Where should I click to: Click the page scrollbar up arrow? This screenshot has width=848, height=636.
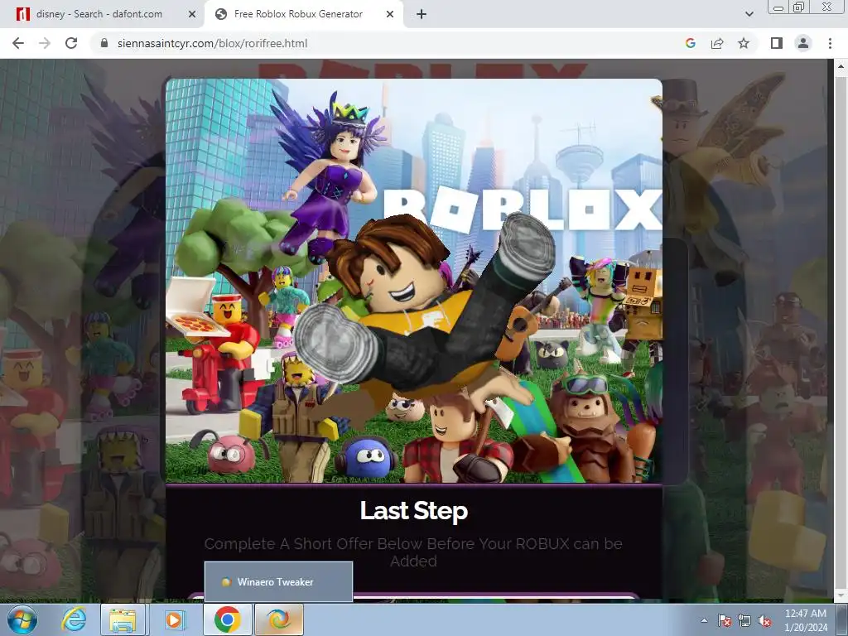841,67
